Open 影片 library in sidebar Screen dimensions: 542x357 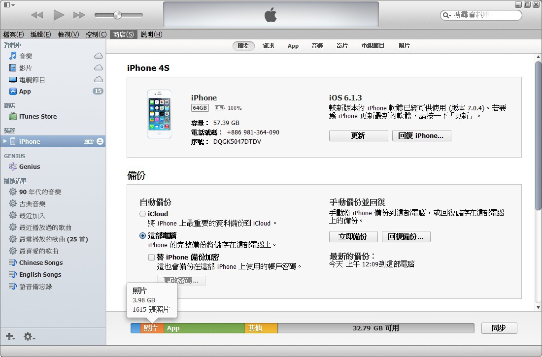tap(53, 68)
